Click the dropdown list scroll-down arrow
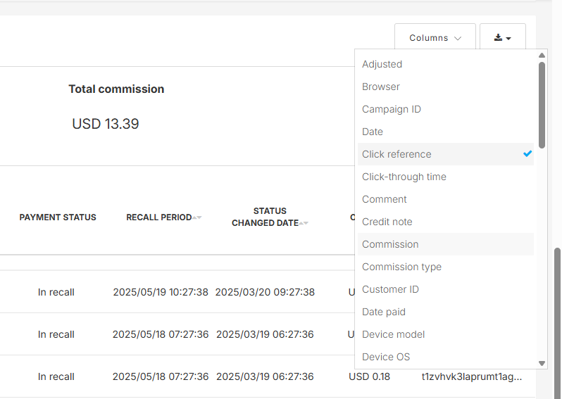 [x=542, y=363]
